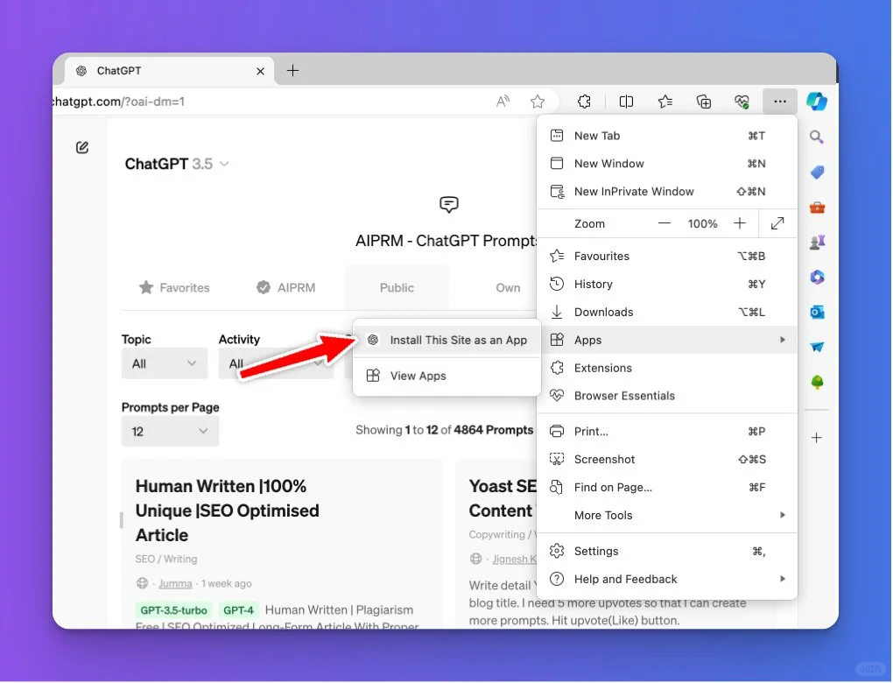This screenshot has height=683, width=893.
Task: Open the sidebar Tools briefcase icon
Action: (x=817, y=208)
